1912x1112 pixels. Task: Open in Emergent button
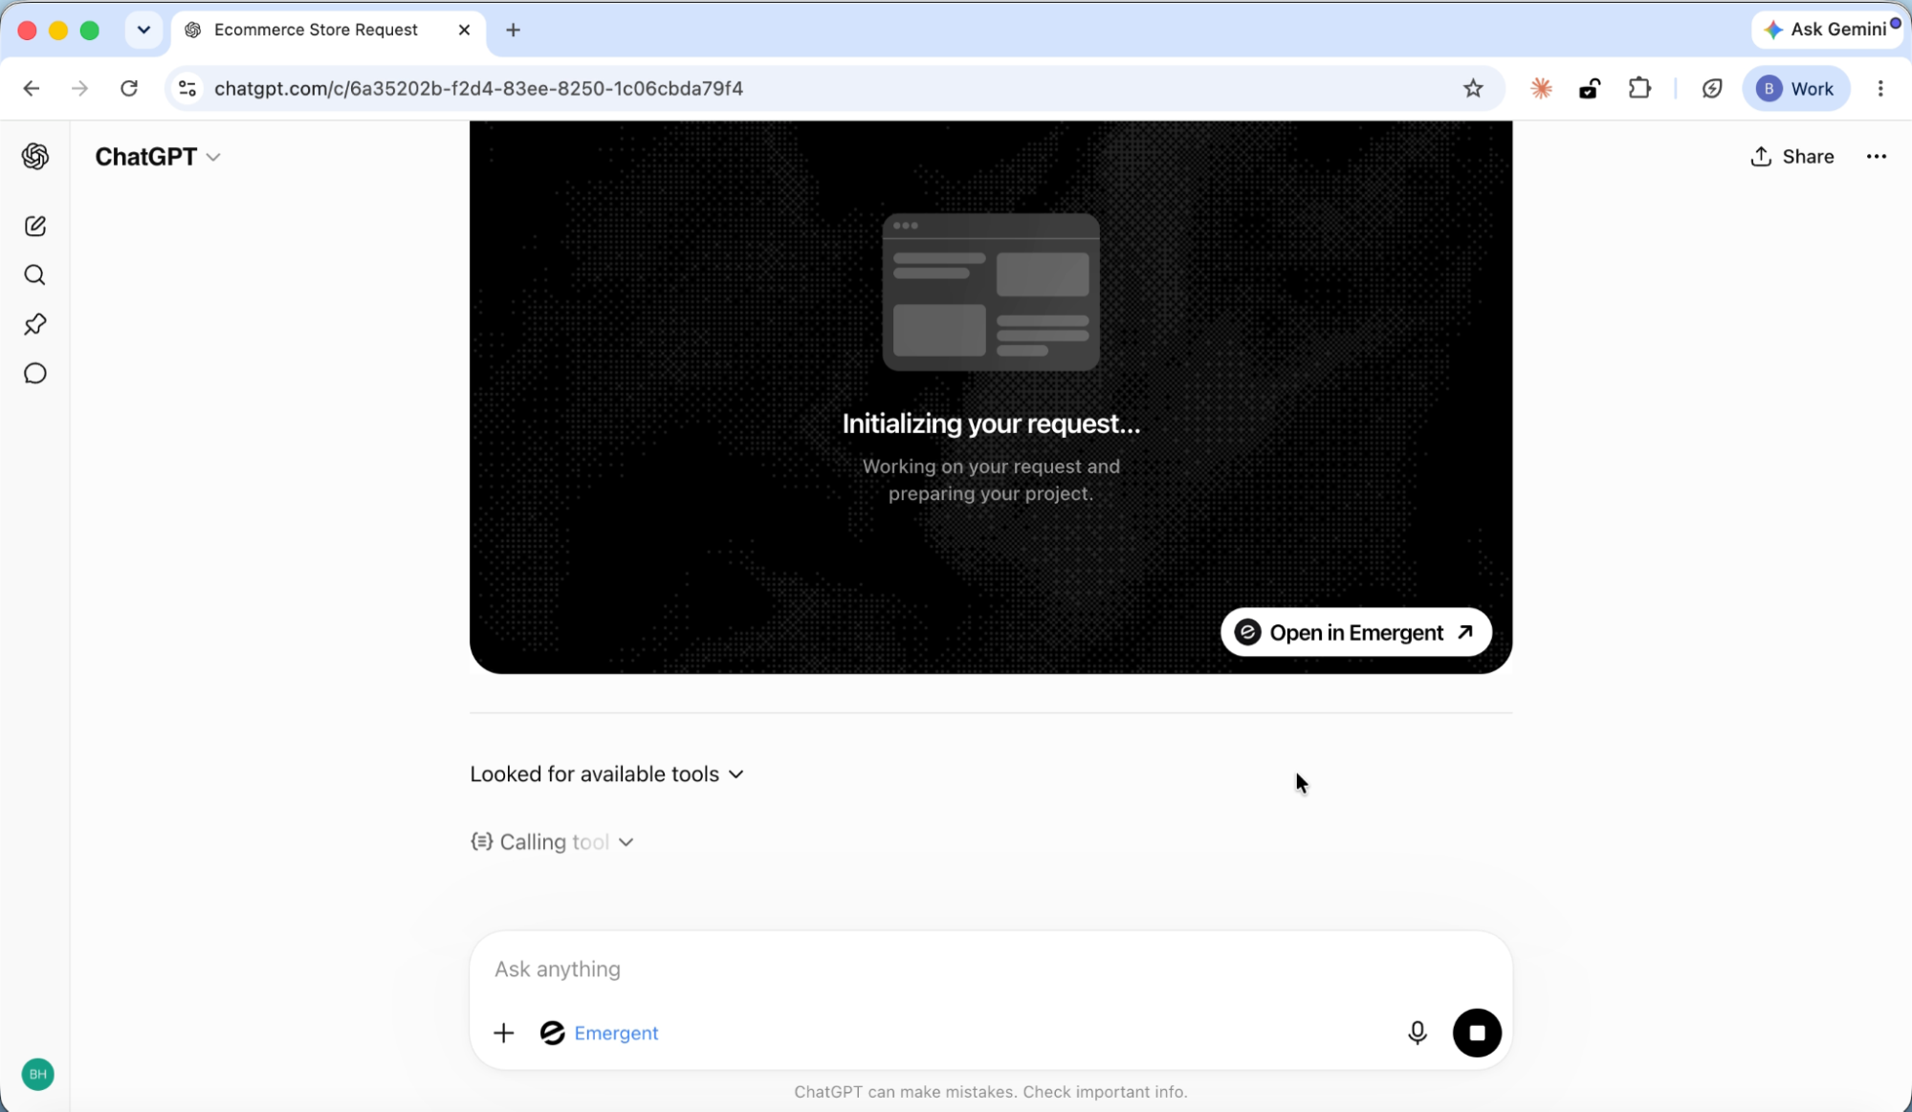[1355, 632]
